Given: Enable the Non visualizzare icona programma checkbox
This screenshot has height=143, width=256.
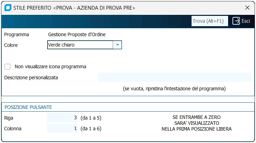Looking at the screenshot, I should point(8,67).
